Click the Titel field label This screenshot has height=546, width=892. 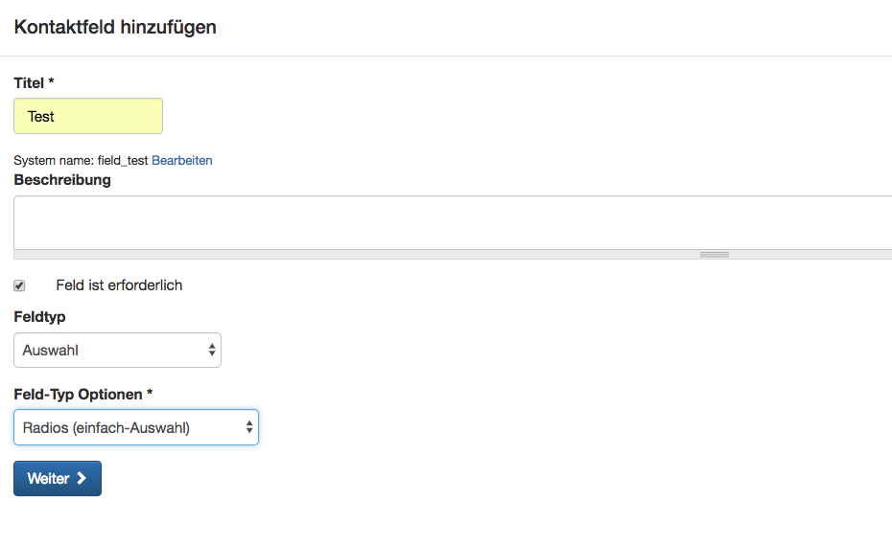29,83
